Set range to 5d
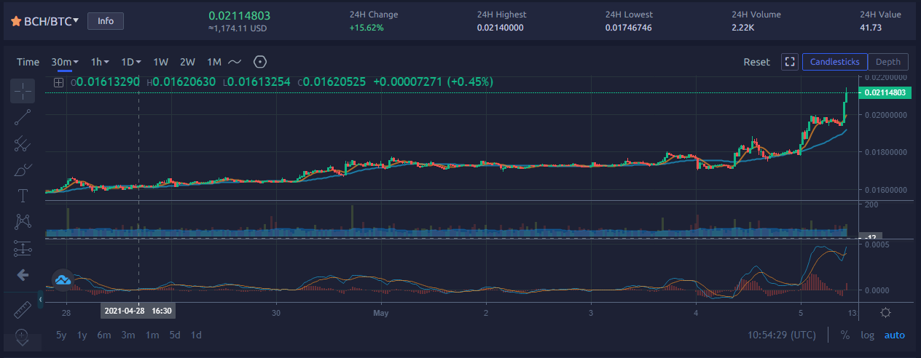Image resolution: width=921 pixels, height=358 pixels. 175,335
